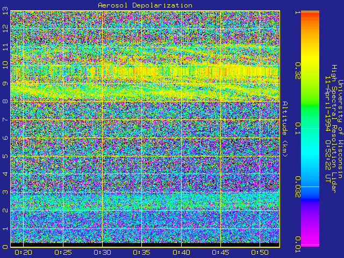The width and height of the screenshot is (344, 258).
Task: Click the altitude 8 axis label
Action: click(x=5, y=102)
